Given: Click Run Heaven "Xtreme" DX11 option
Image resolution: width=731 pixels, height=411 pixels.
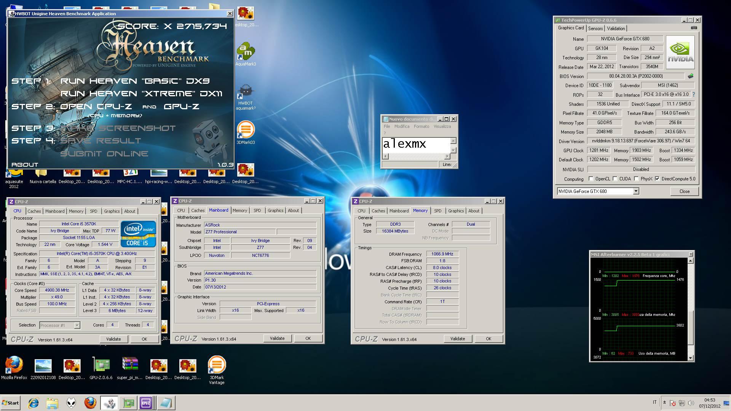Looking at the screenshot, I should click(x=141, y=94).
